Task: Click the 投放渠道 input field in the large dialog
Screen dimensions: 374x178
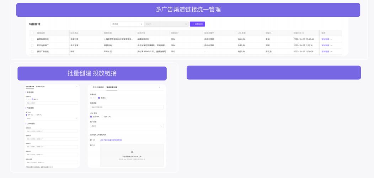Action: coord(127,107)
